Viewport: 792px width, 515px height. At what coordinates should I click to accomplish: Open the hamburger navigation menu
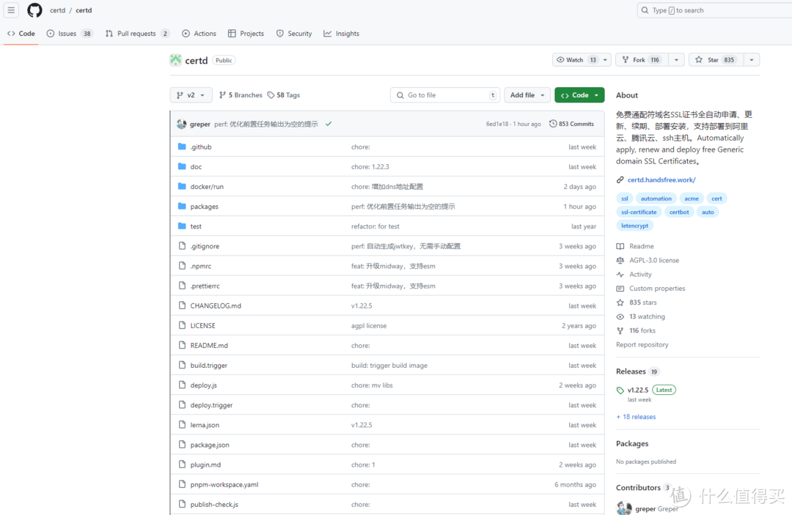pos(11,10)
